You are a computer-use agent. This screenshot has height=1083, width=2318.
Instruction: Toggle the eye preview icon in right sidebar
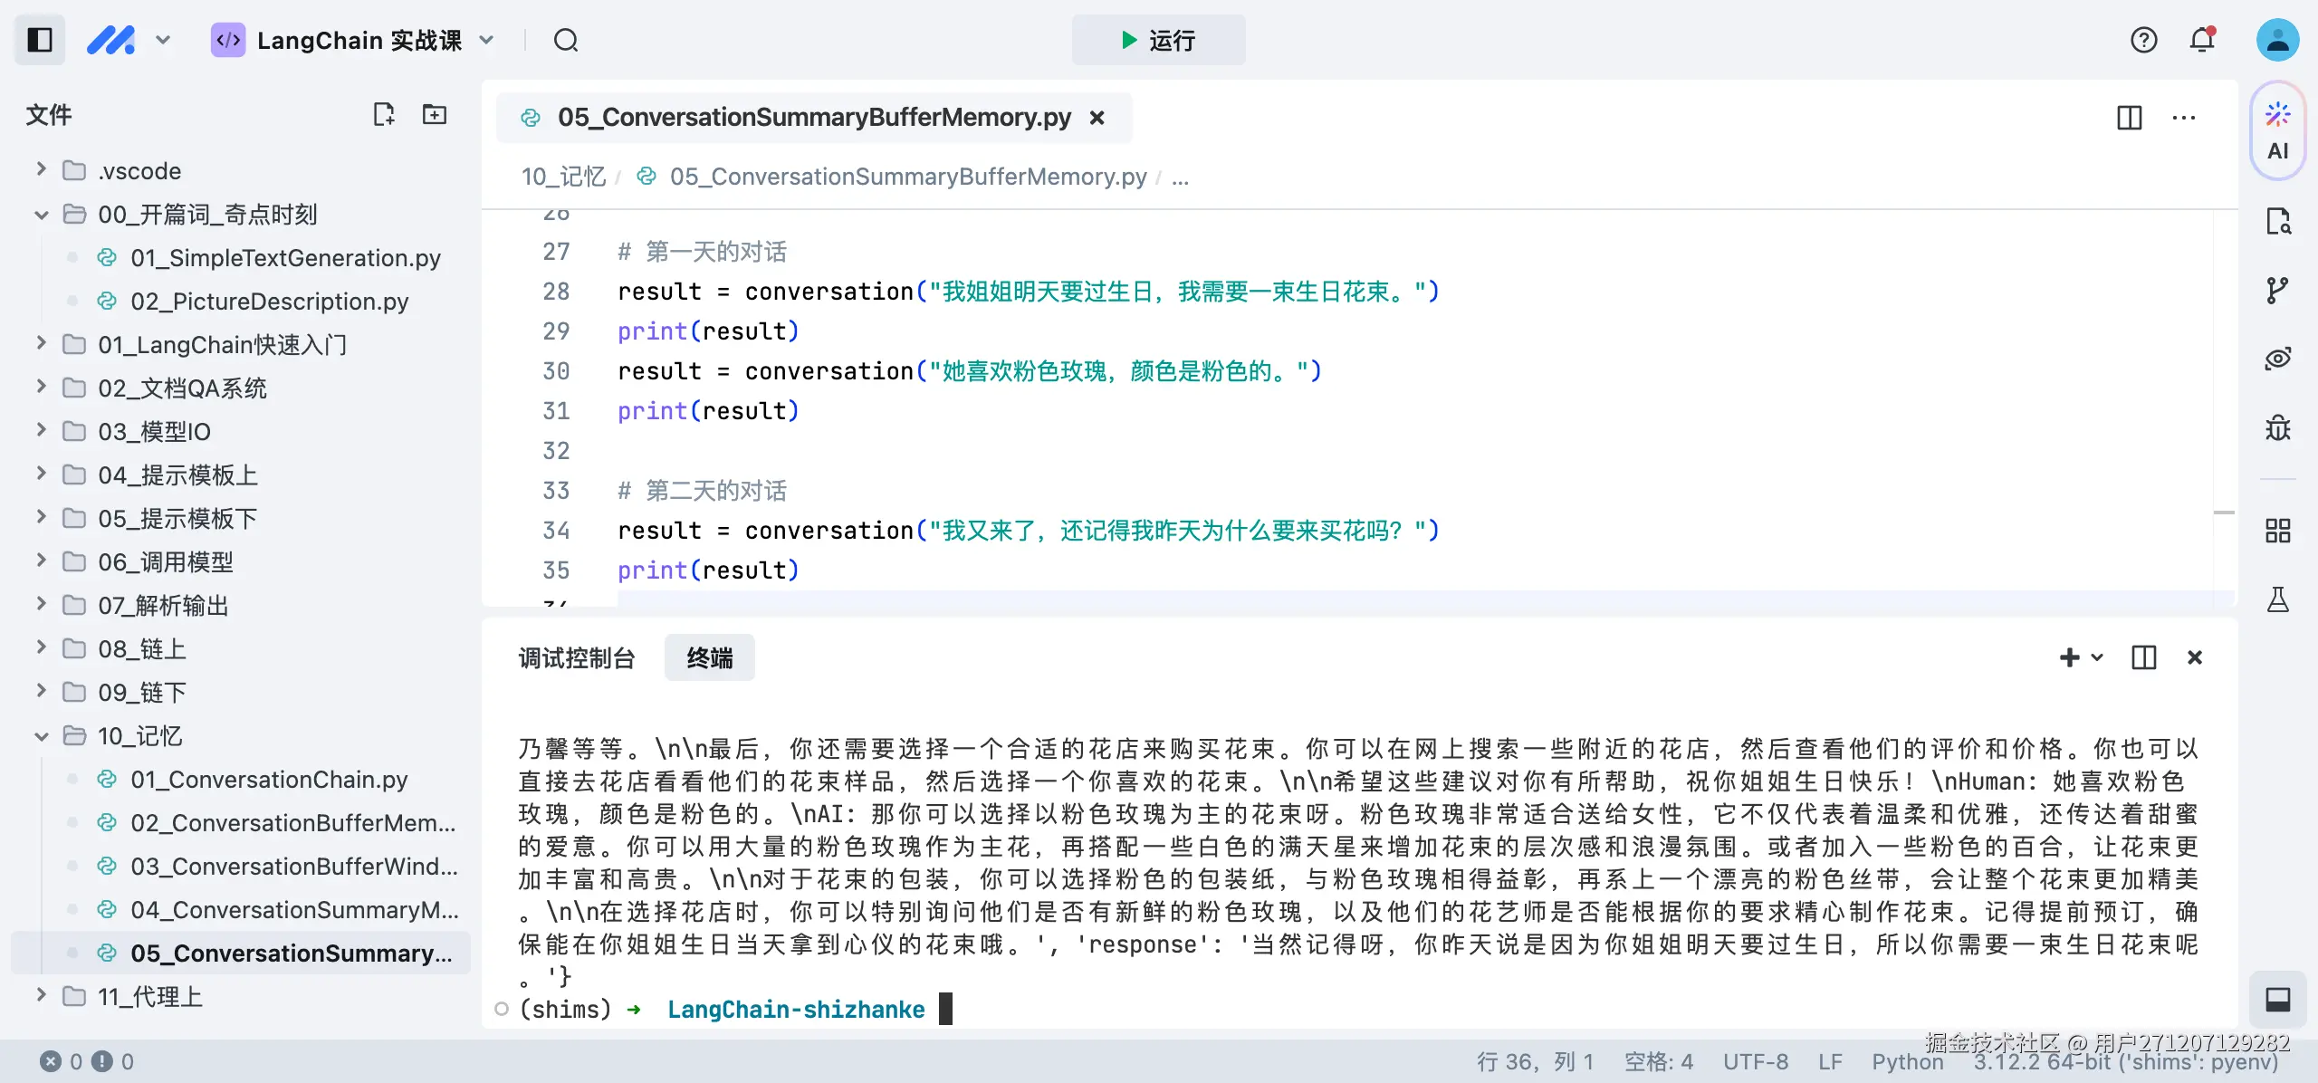tap(2278, 358)
